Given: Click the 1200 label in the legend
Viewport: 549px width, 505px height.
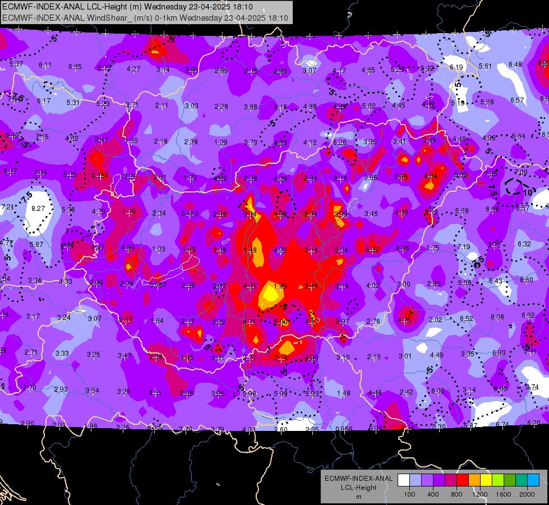Looking at the screenshot, I should coord(479,494).
